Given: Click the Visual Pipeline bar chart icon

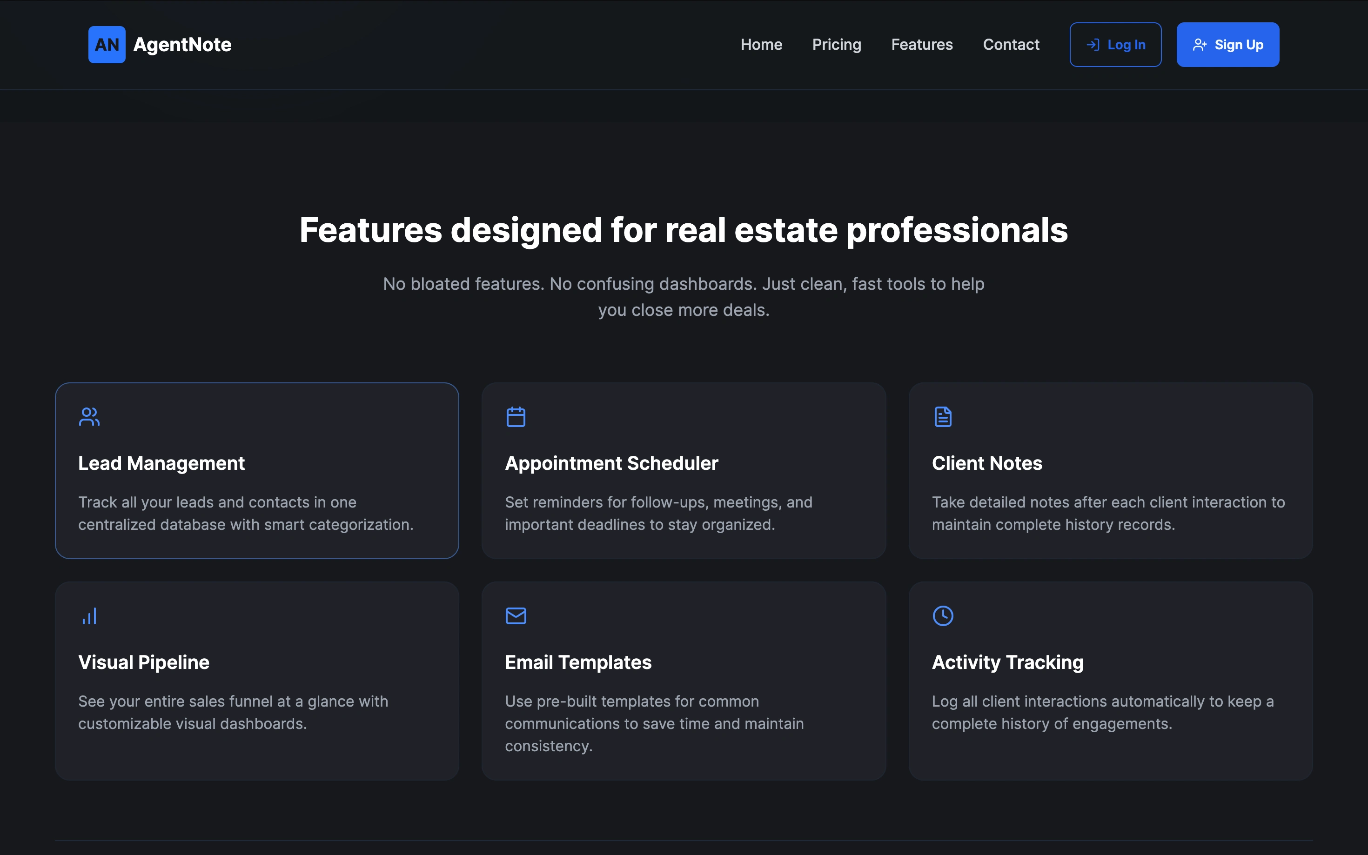Looking at the screenshot, I should 89,616.
